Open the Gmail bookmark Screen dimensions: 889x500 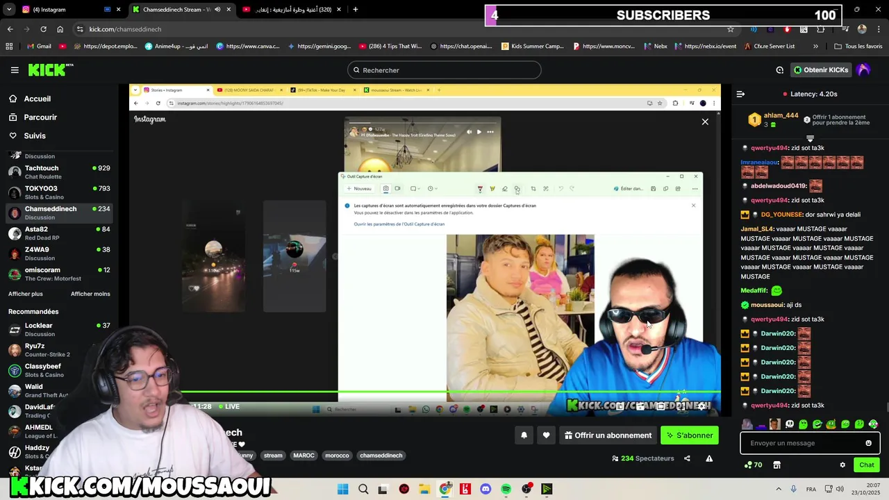[x=40, y=47]
